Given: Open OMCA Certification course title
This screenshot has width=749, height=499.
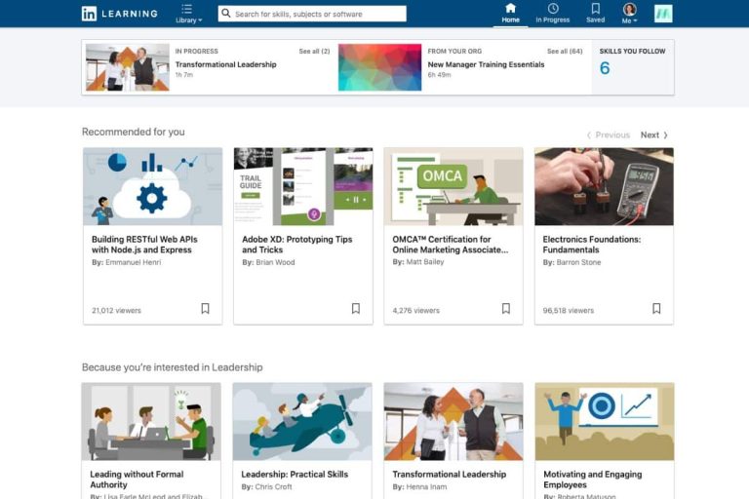Looking at the screenshot, I should click(x=450, y=245).
